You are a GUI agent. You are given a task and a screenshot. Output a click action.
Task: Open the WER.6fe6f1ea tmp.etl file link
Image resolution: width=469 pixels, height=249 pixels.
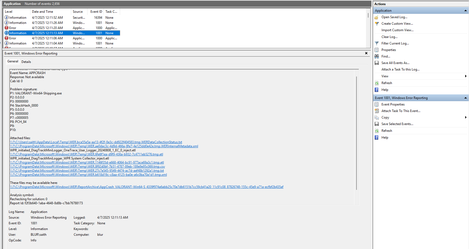86,154
